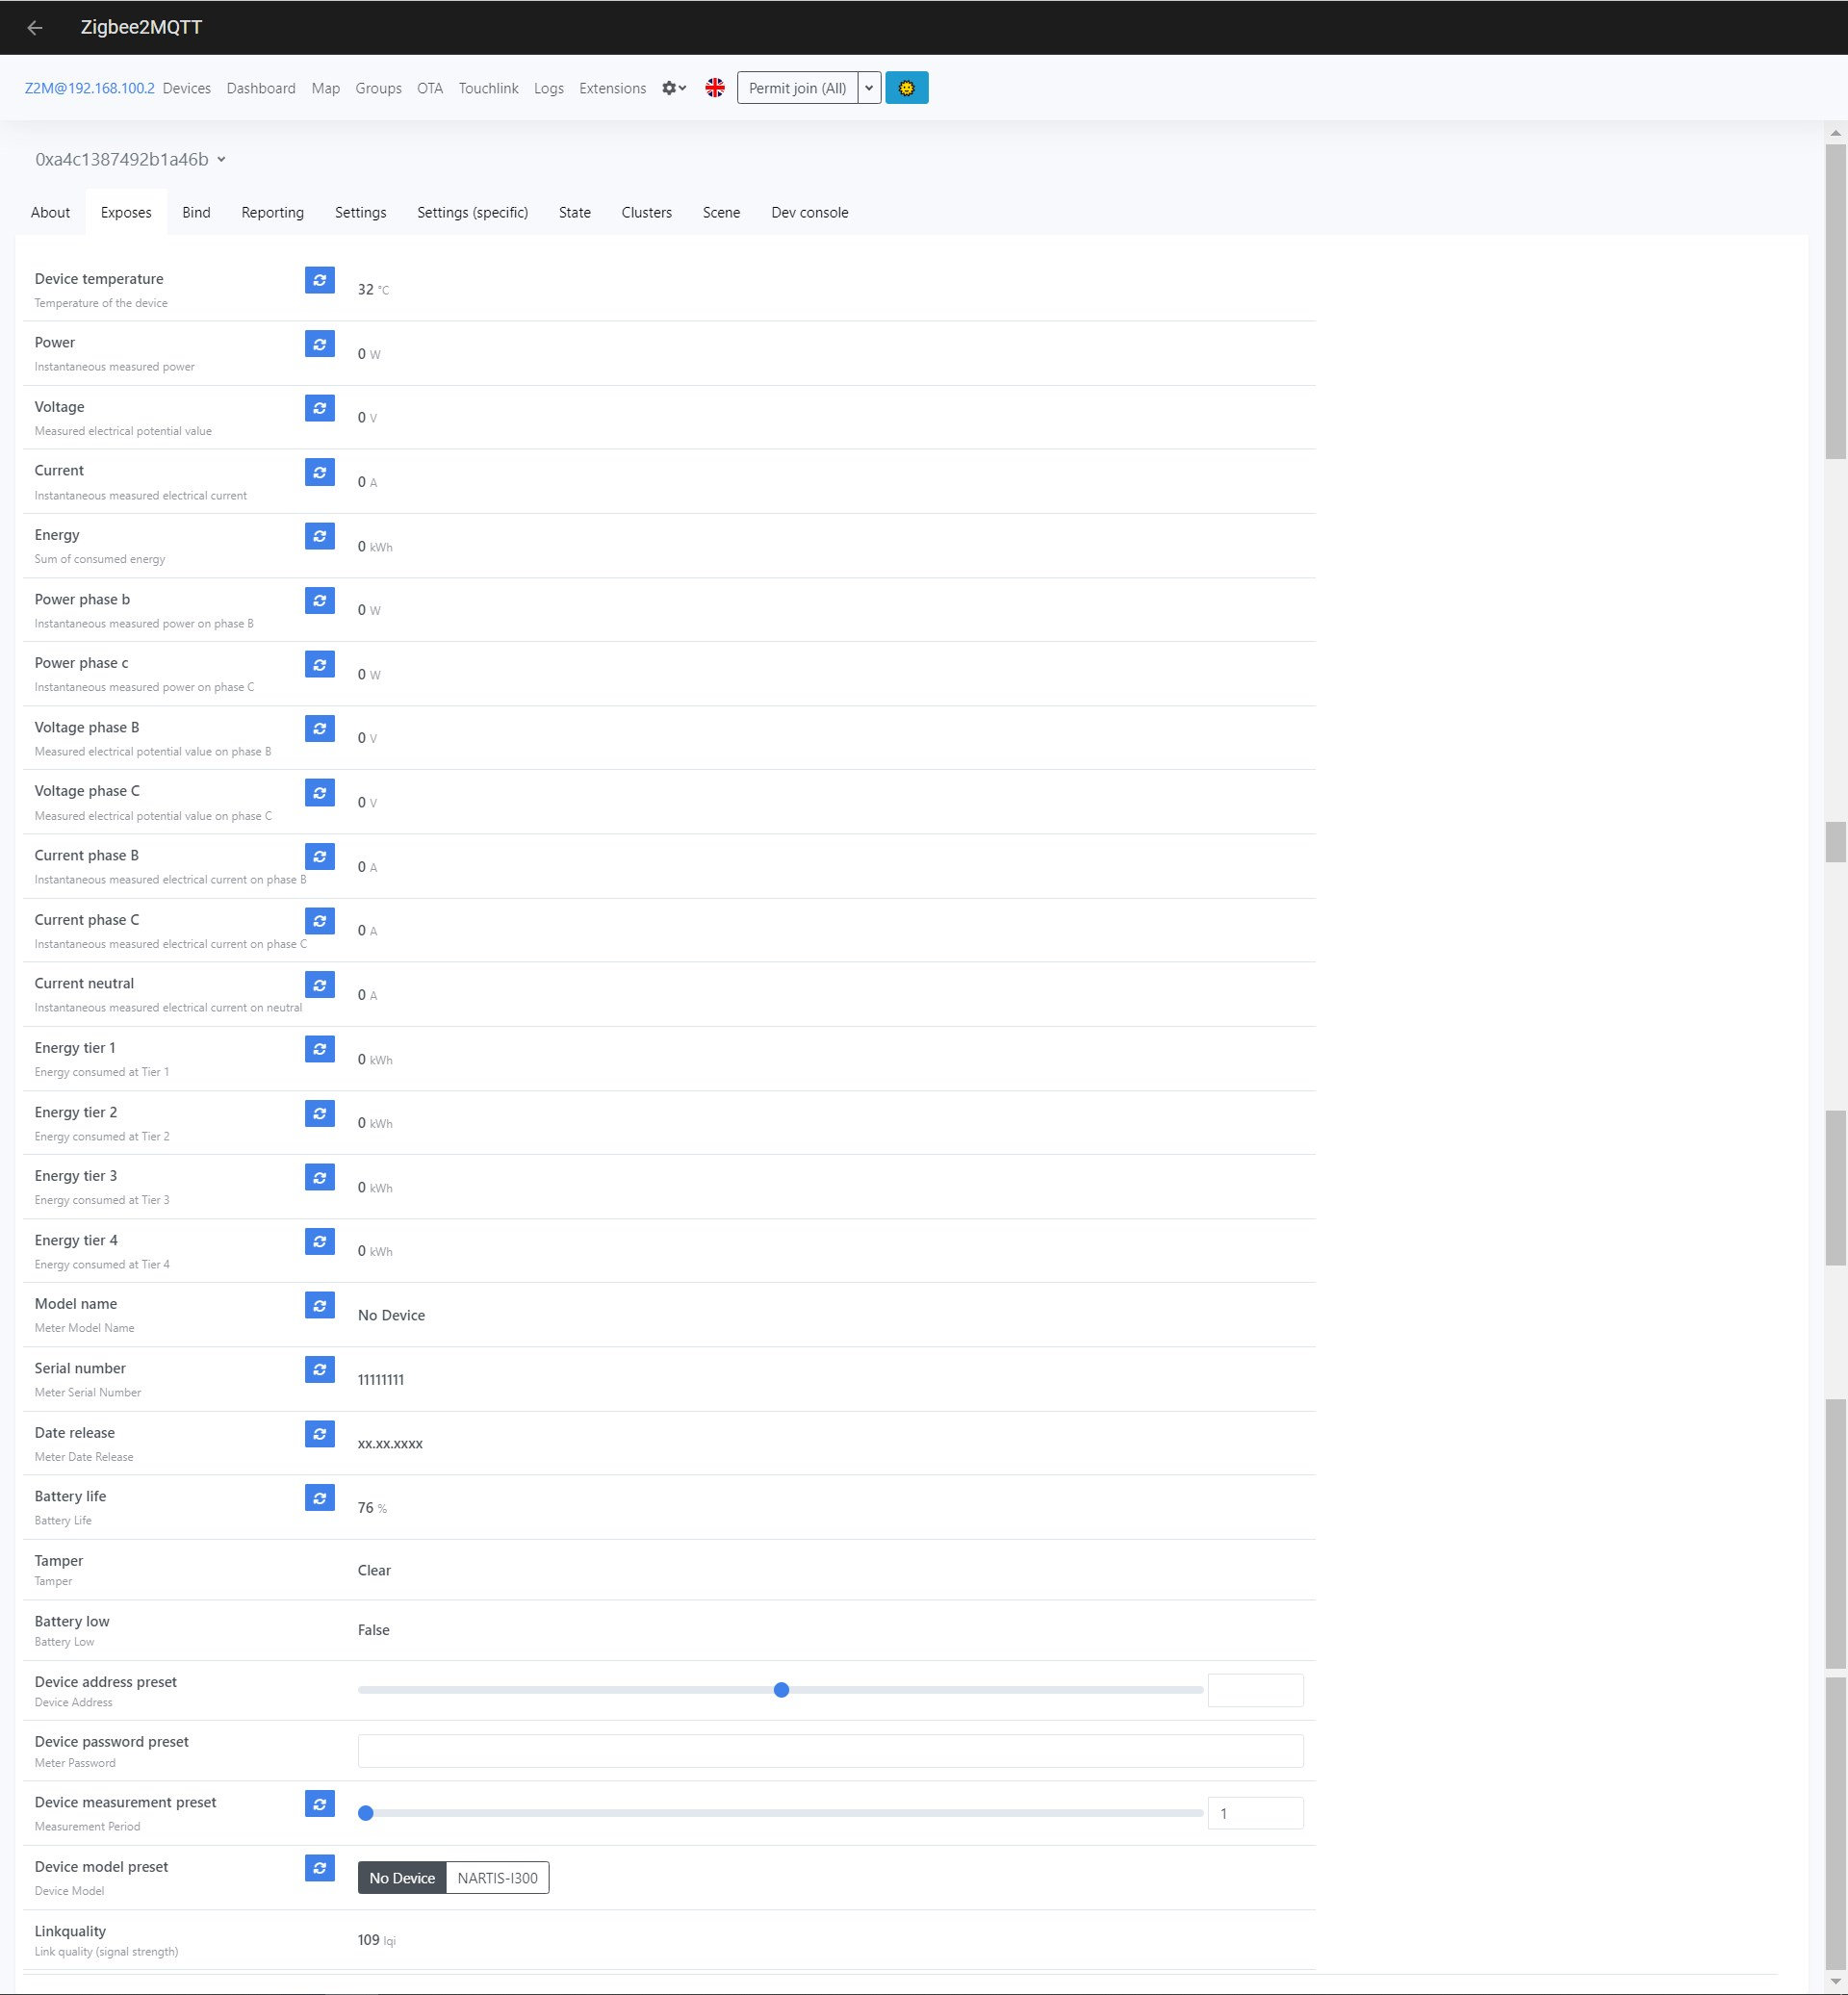1848x1995 pixels.
Task: Open the Settings tab
Action: coord(361,212)
